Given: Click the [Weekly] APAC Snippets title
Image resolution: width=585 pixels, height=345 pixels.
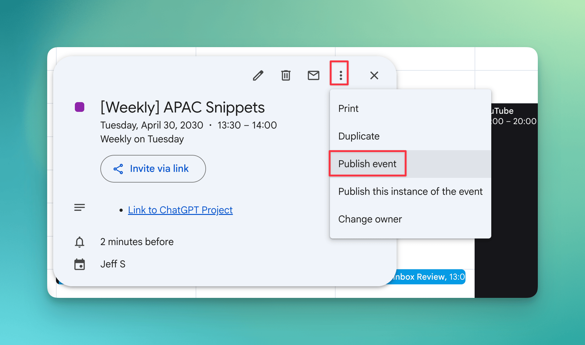Looking at the screenshot, I should coord(182,107).
